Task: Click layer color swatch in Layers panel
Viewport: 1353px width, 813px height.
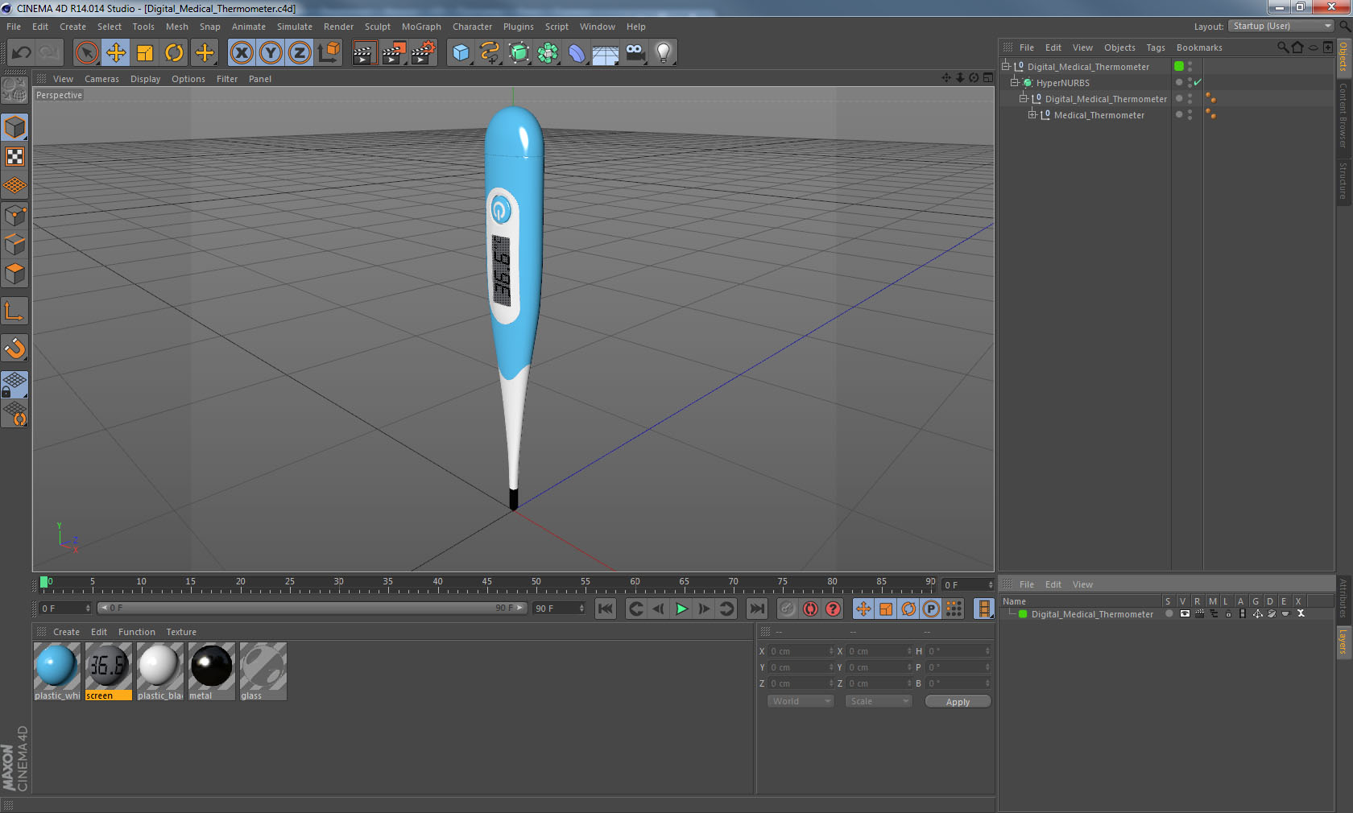Action: point(1023,614)
